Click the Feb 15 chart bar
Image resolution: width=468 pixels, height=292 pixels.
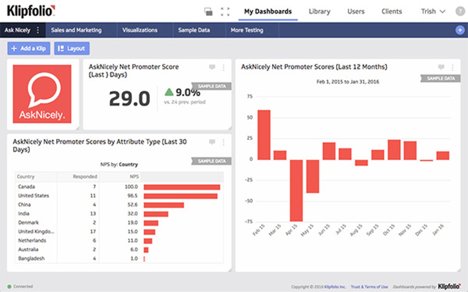click(x=264, y=135)
